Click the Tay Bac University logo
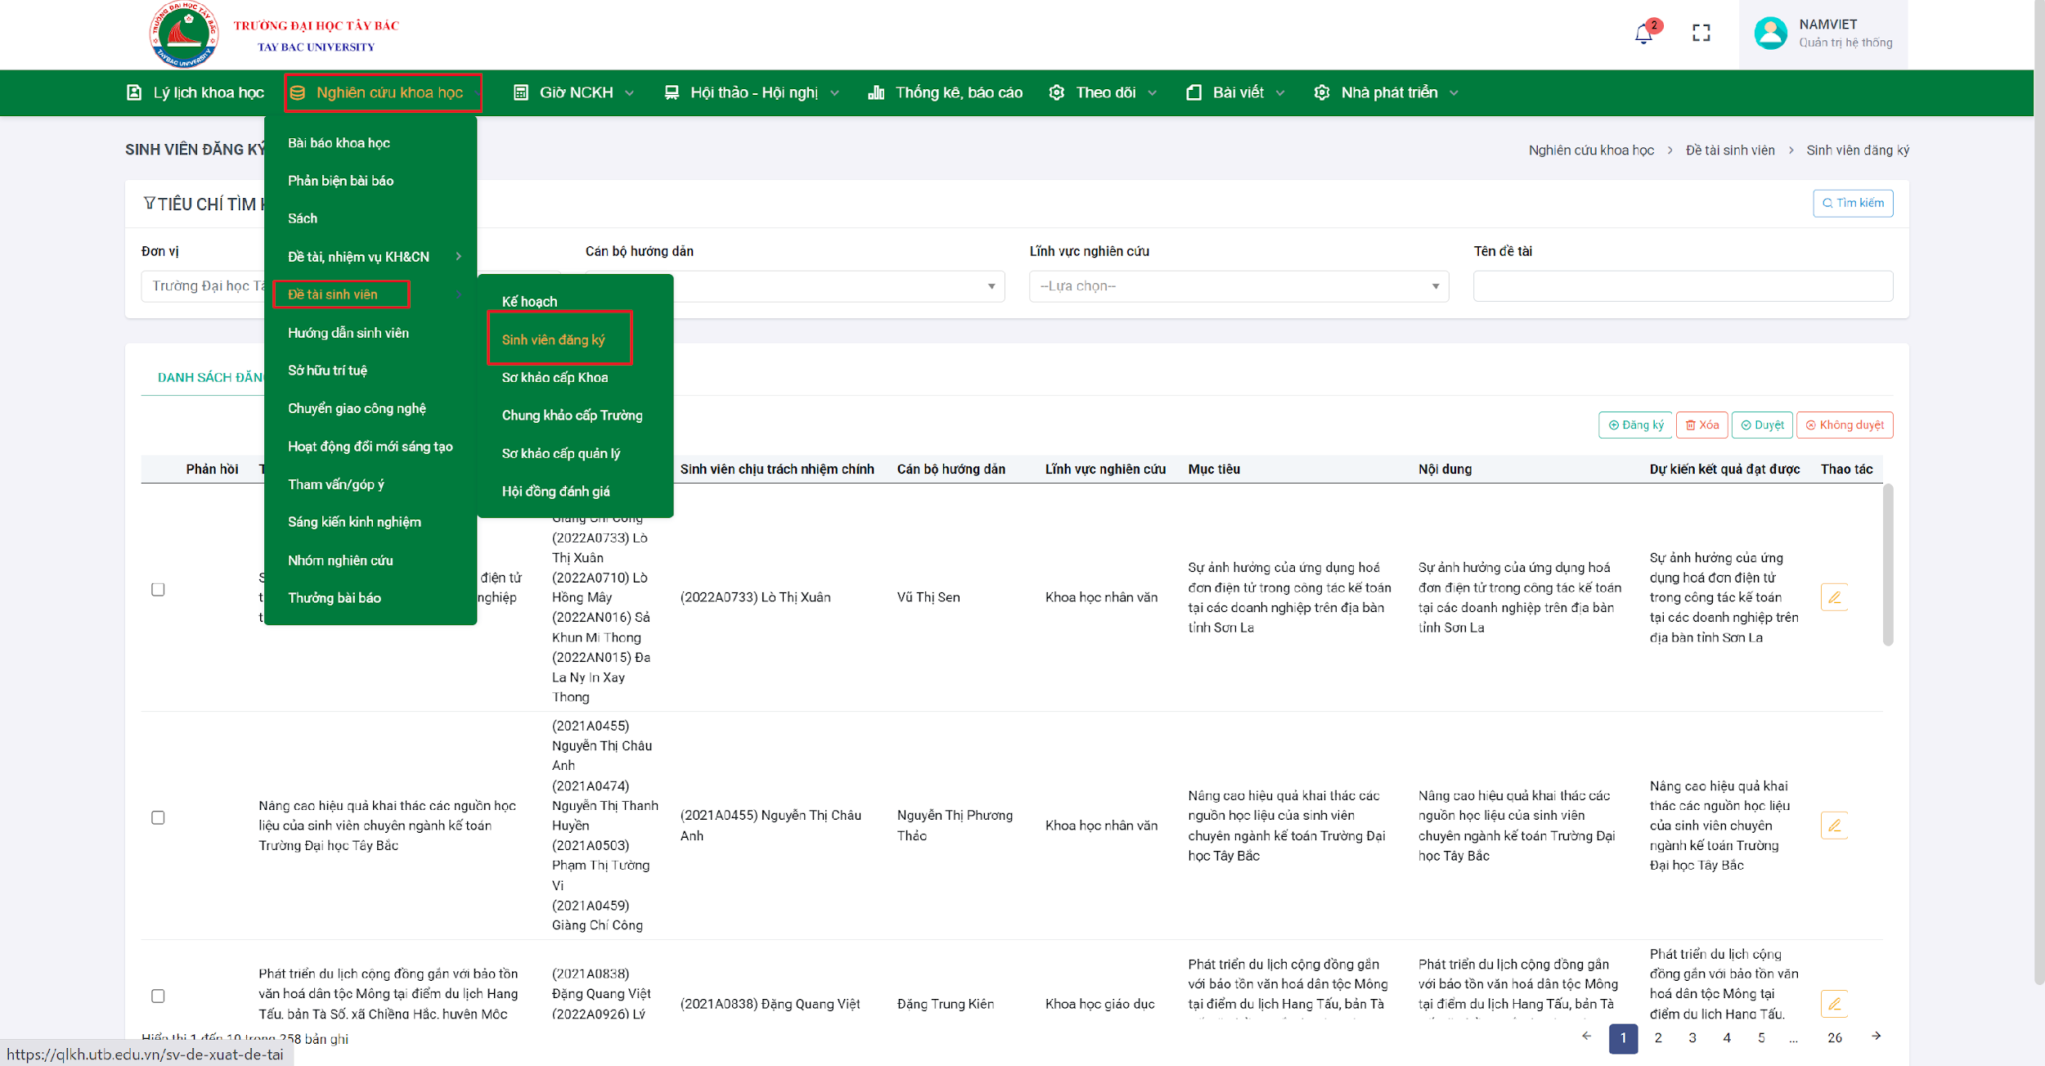The image size is (2045, 1066). tap(185, 34)
